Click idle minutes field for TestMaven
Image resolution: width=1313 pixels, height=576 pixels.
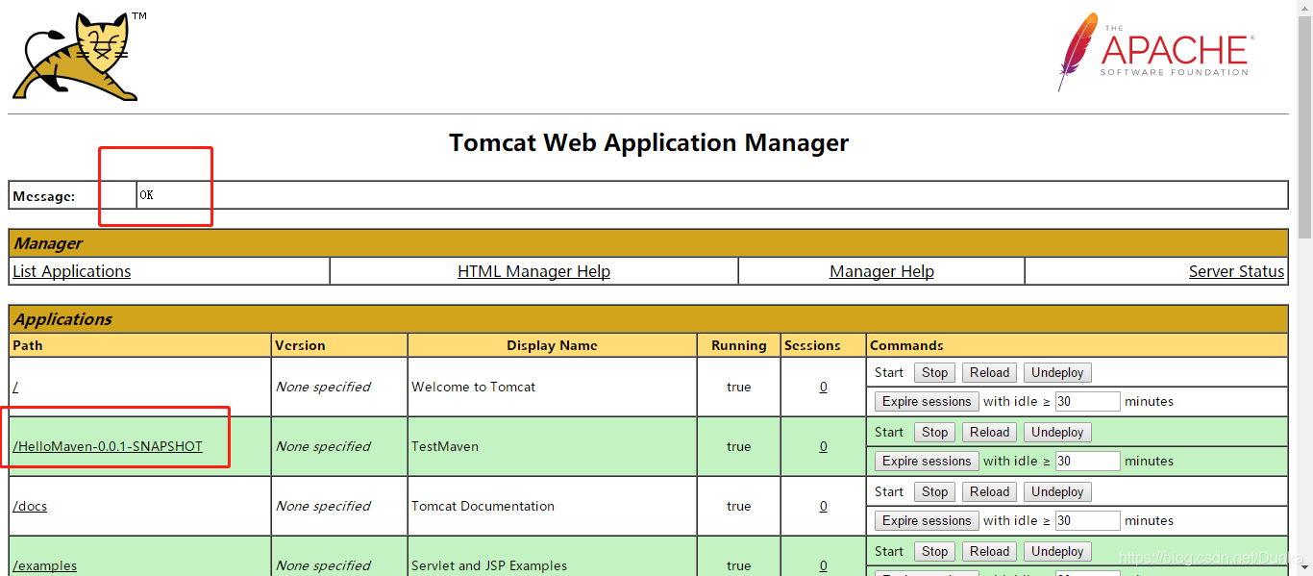(x=1087, y=461)
